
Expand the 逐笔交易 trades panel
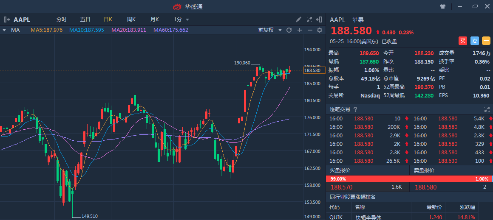click(487, 109)
